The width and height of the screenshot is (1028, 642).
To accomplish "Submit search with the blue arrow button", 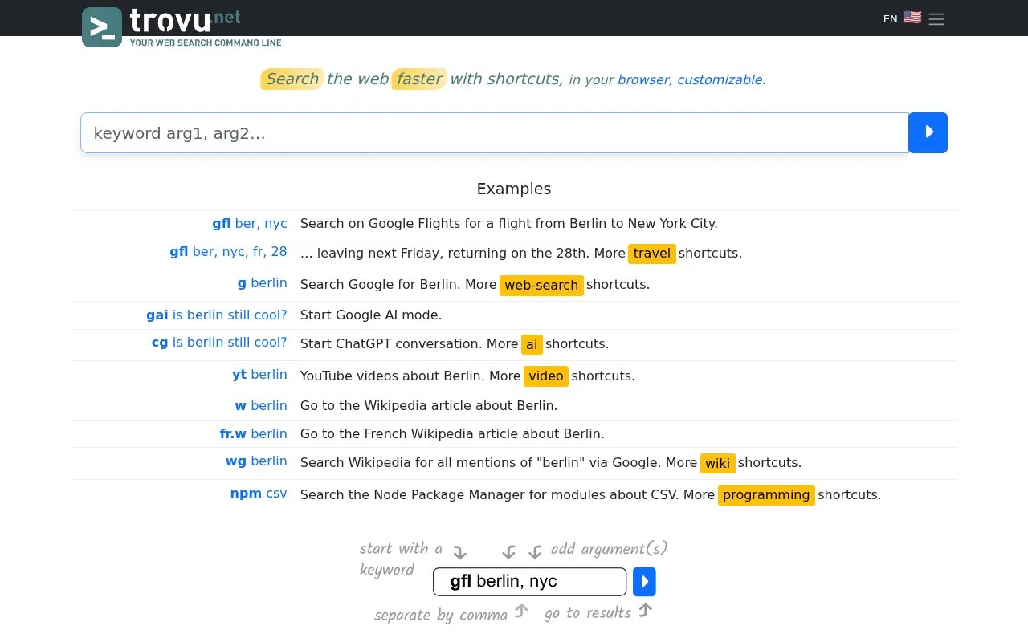I will (x=928, y=132).
